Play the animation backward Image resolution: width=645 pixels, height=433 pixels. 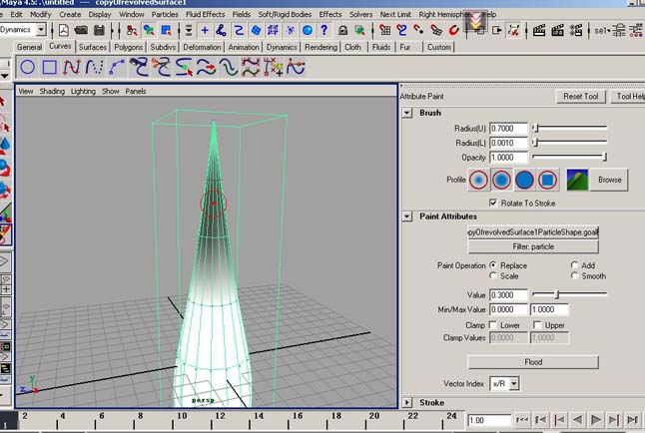(x=577, y=420)
